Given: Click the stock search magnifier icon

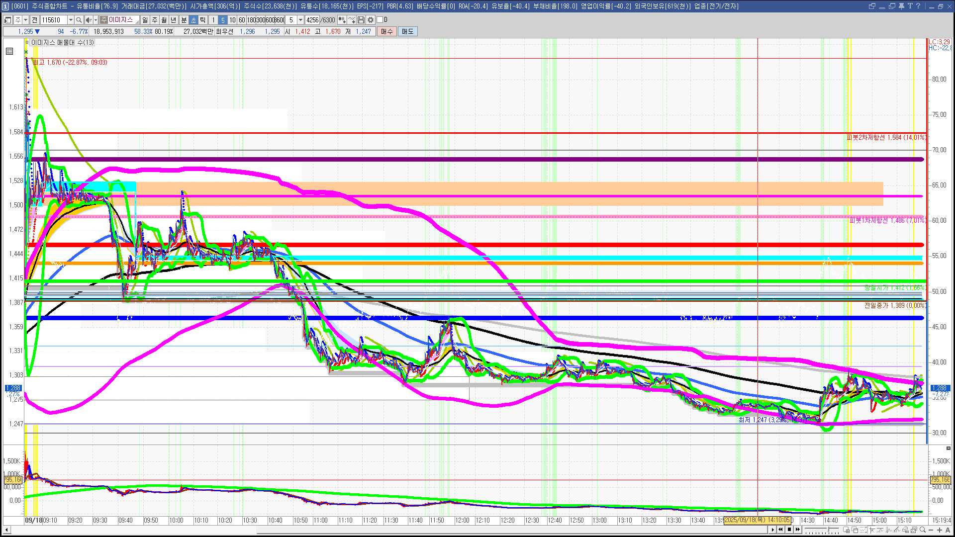Looking at the screenshot, I should [x=79, y=20].
